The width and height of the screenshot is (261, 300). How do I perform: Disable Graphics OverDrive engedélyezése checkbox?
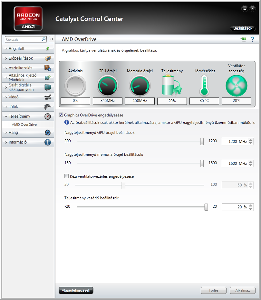pos(61,115)
